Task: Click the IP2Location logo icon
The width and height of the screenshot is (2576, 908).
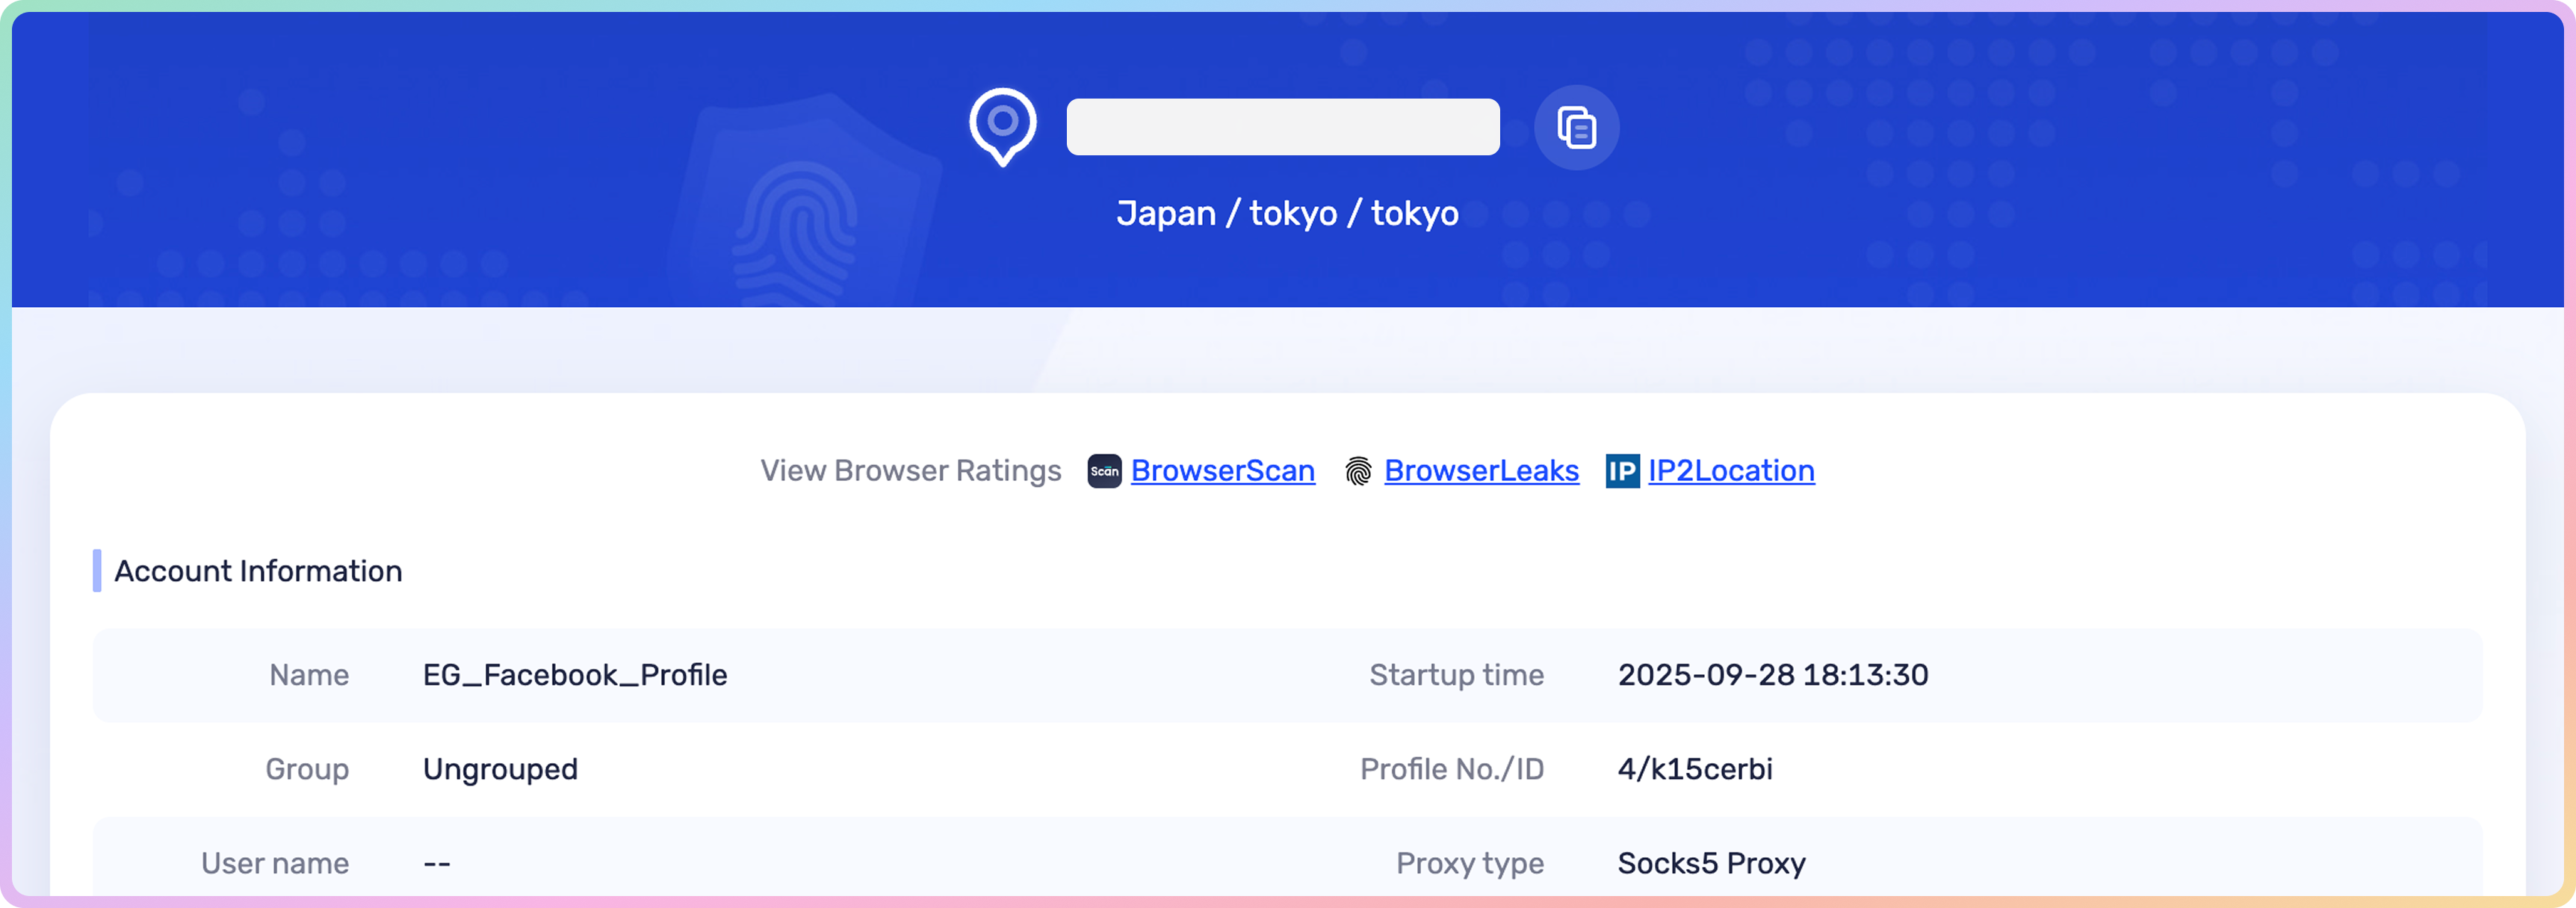Action: (x=1622, y=471)
